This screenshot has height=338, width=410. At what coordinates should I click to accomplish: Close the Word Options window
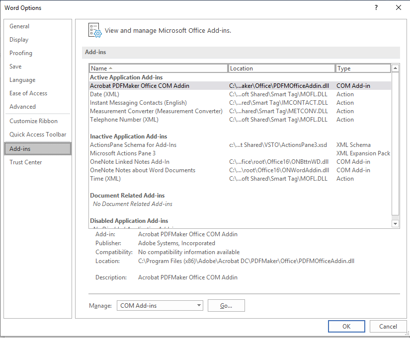pos(399,7)
